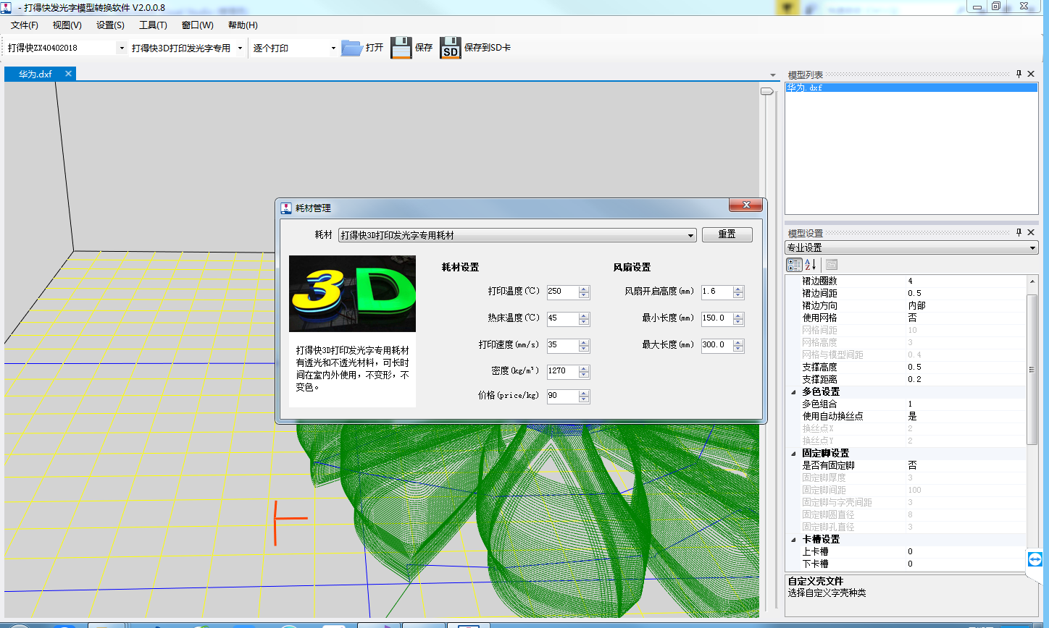Open the 工具(T) menu
1049x628 pixels.
[153, 25]
